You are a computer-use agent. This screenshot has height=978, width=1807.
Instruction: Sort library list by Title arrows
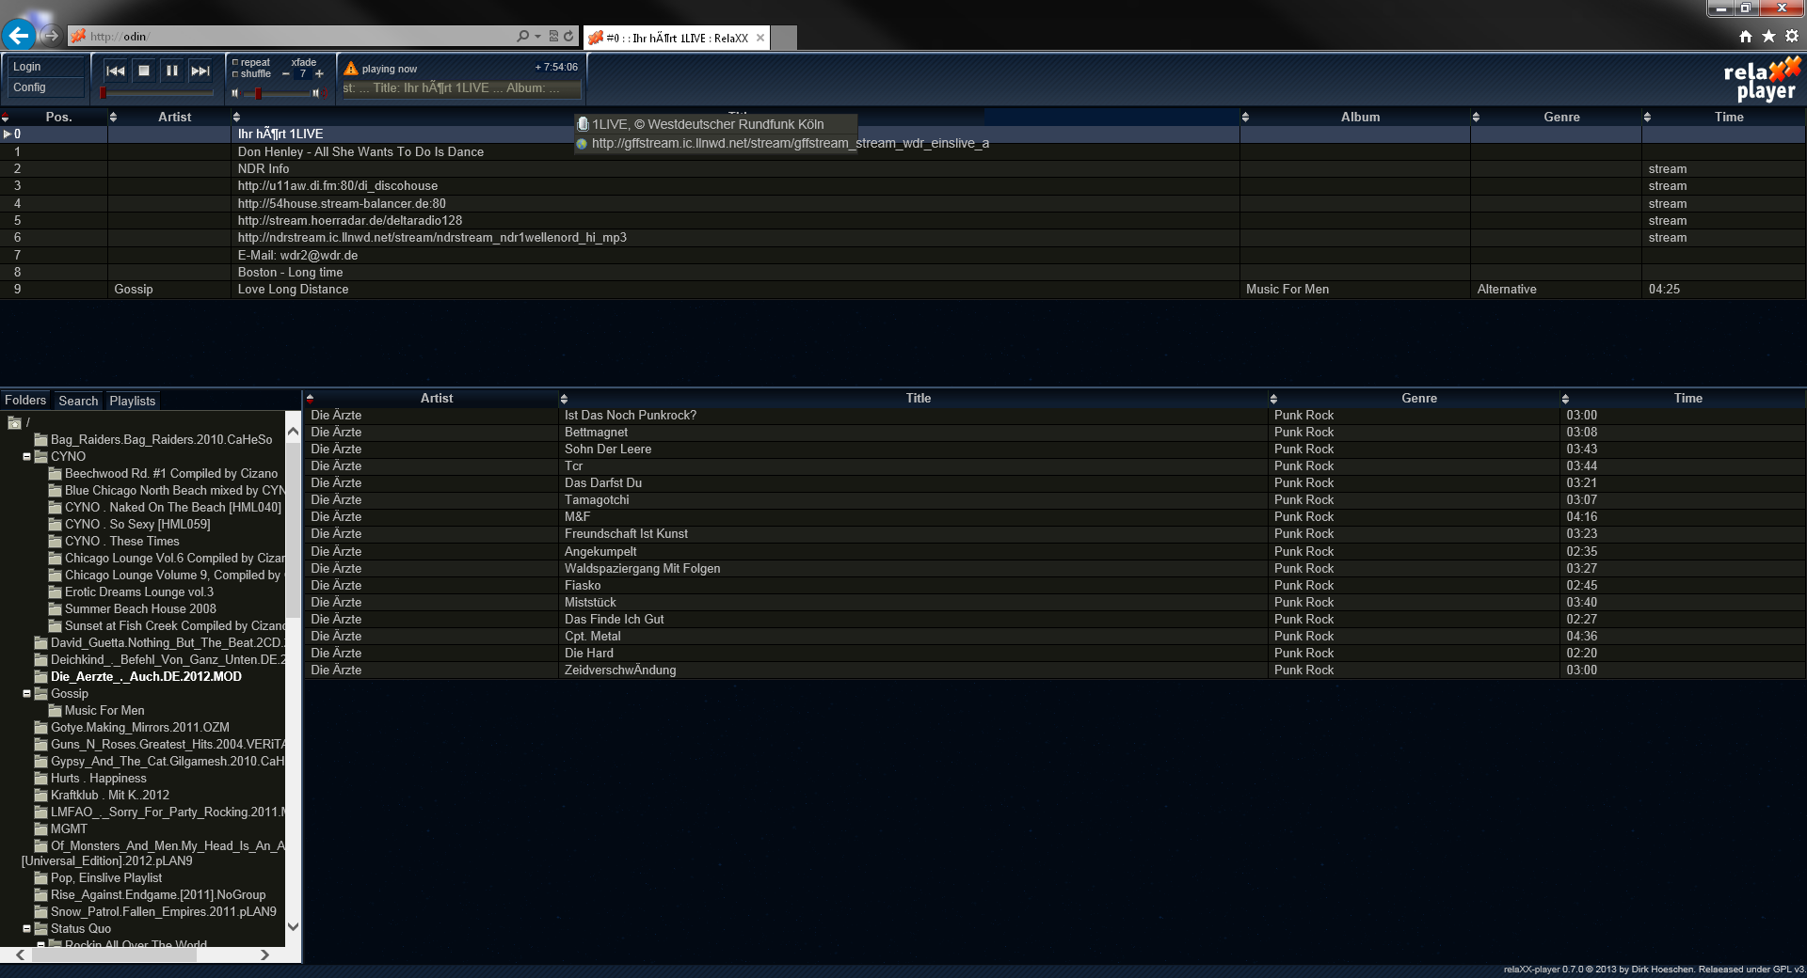click(x=564, y=399)
